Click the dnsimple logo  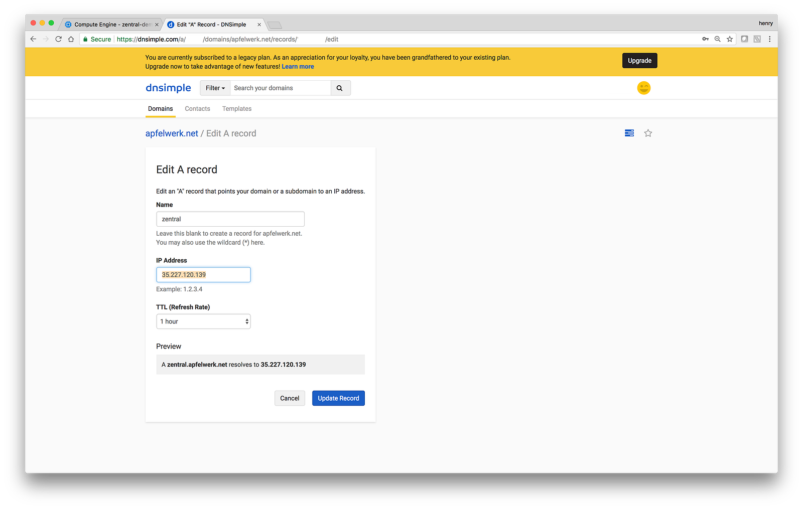168,88
